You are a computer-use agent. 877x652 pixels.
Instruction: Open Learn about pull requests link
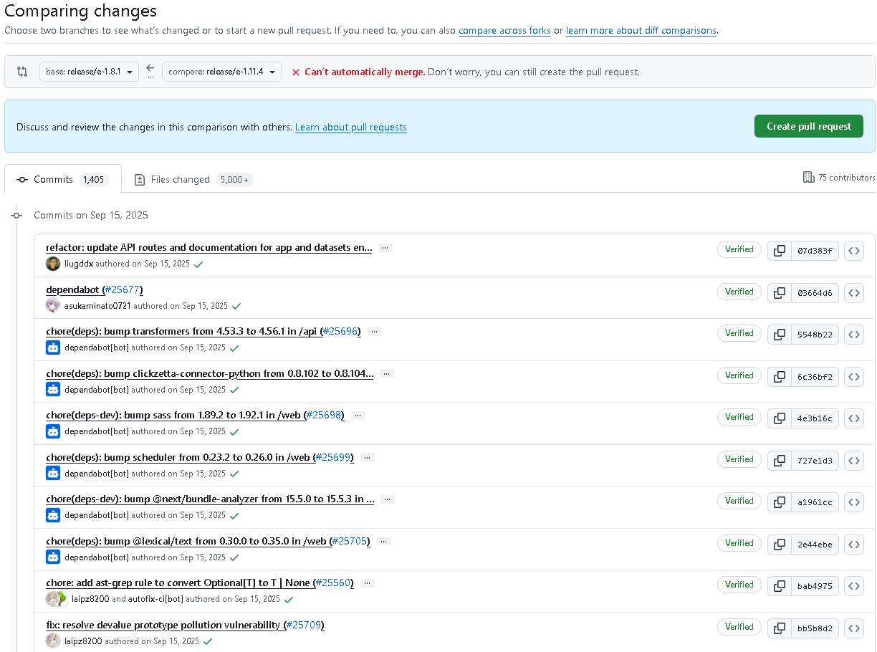(351, 127)
